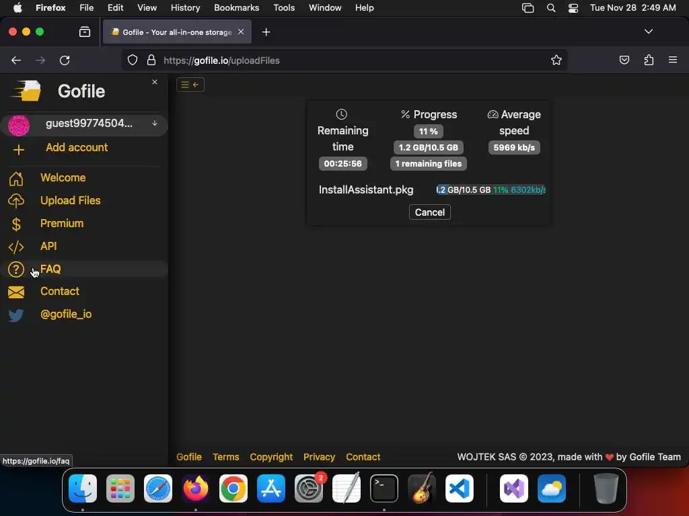689x516 pixels.
Task: Open the Edit menu
Action: click(x=116, y=8)
